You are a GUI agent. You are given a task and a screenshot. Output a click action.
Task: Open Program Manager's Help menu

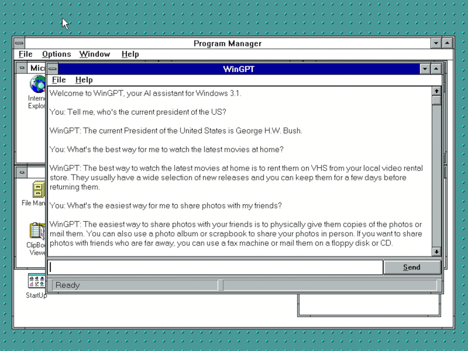pos(130,54)
